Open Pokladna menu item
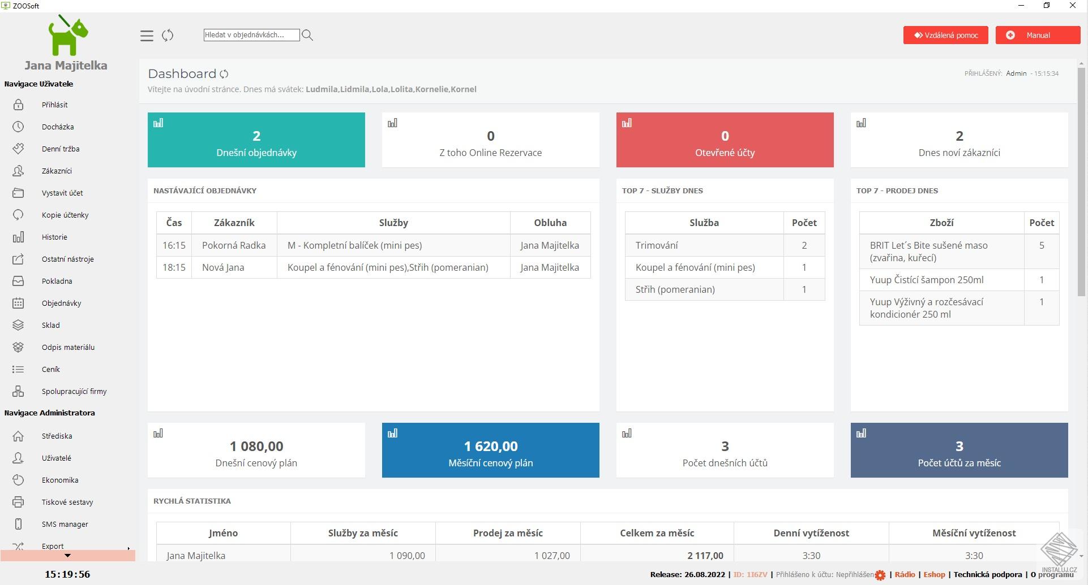Image resolution: width=1088 pixels, height=585 pixels. 57,281
